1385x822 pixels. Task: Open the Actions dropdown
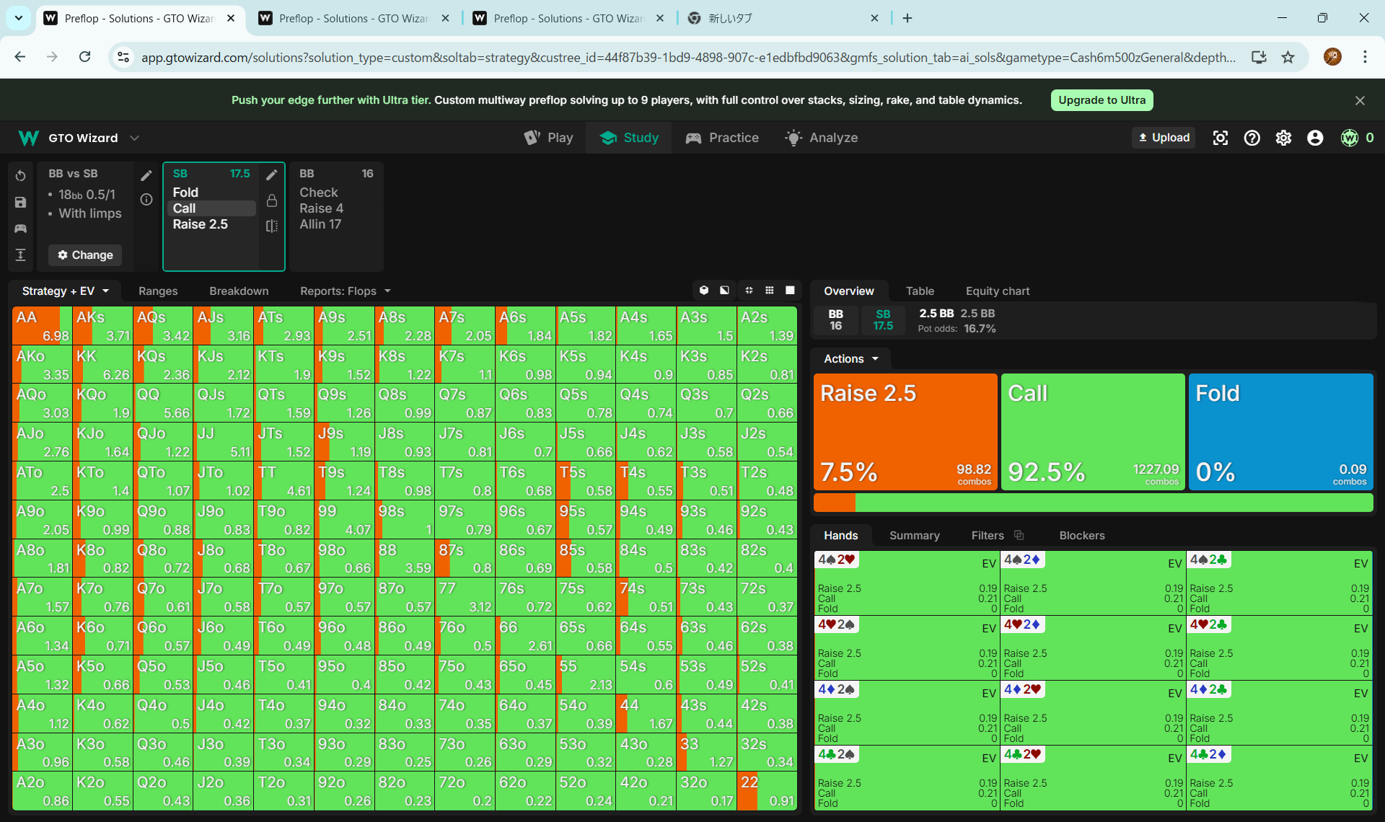point(851,358)
